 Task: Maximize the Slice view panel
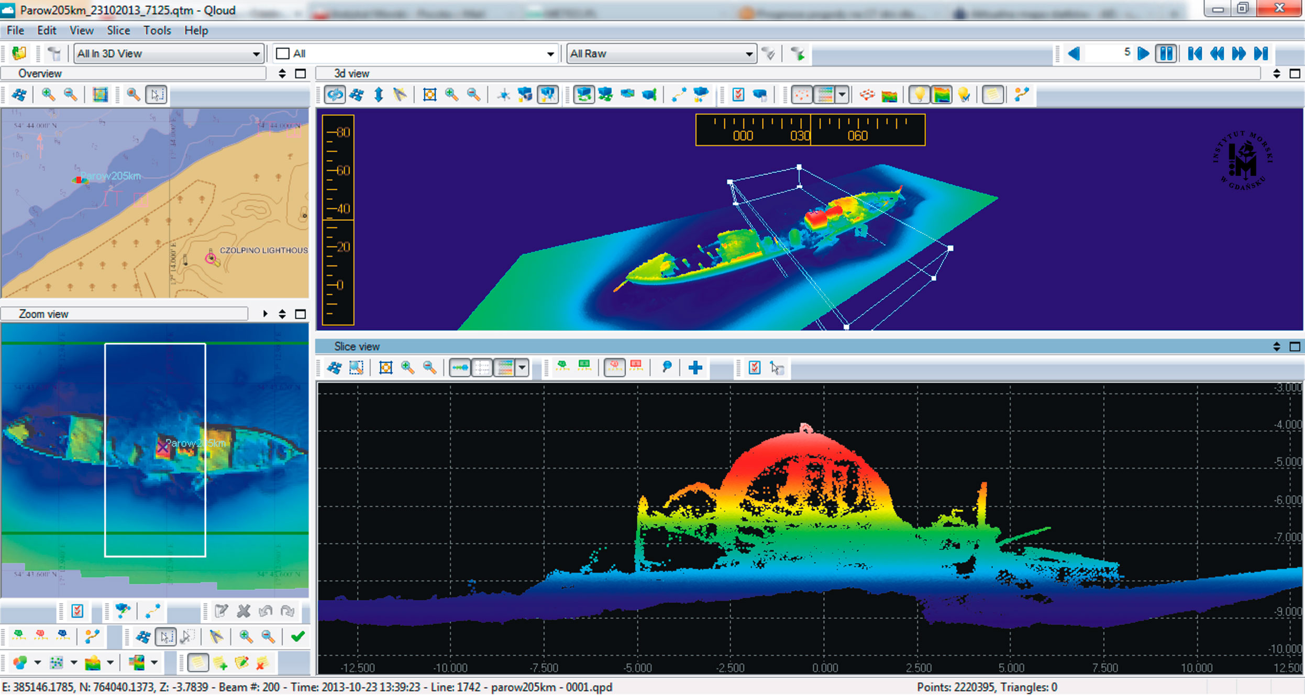(x=1295, y=346)
